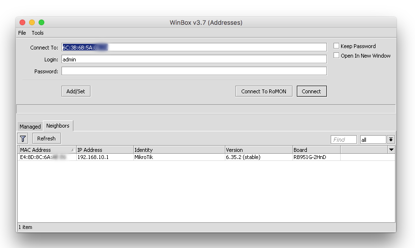Select the E4:8D:8C:6A MAC address cell
The width and height of the screenshot is (415, 248).
coord(47,157)
